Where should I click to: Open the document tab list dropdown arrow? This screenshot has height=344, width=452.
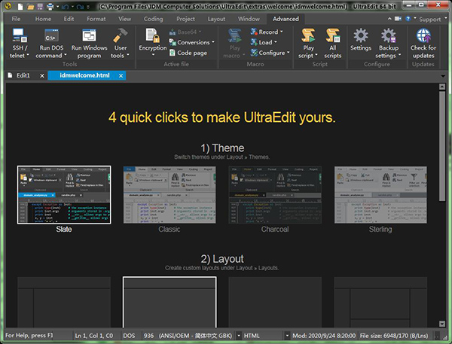click(443, 76)
